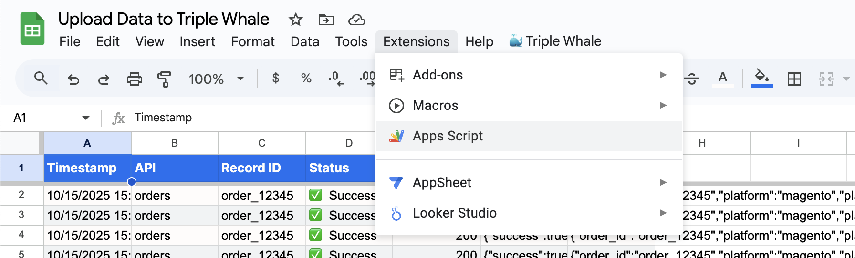Apply strikethrough formatting
The height and width of the screenshot is (258, 855).
692,79
